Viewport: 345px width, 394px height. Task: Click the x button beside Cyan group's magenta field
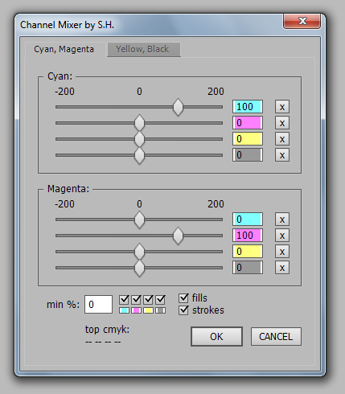282,123
